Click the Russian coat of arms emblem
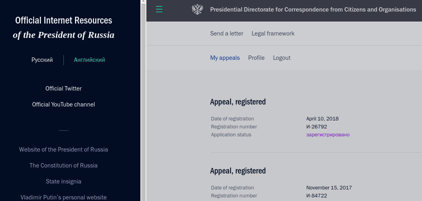The width and height of the screenshot is (422, 201). [x=197, y=10]
